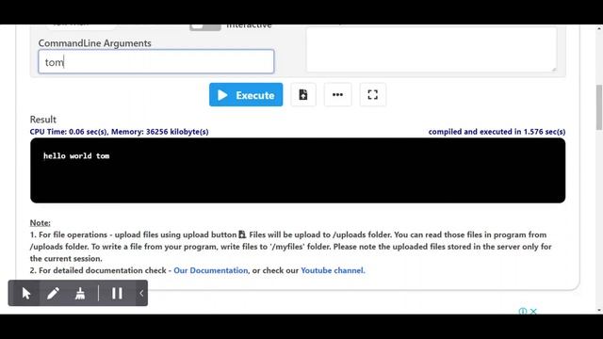Select the cursor pointer tool in recorder toolbar
The width and height of the screenshot is (603, 339).
[x=26, y=293]
